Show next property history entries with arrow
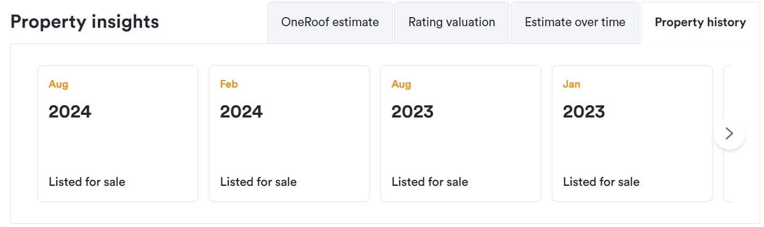The image size is (764, 227). pos(729,134)
